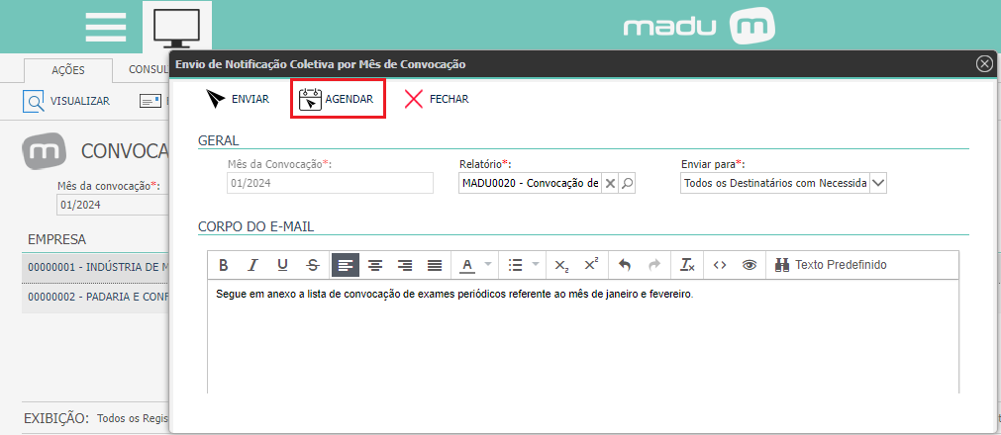
Task: Click Todos os Regis exhibition filter
Action: click(x=132, y=419)
